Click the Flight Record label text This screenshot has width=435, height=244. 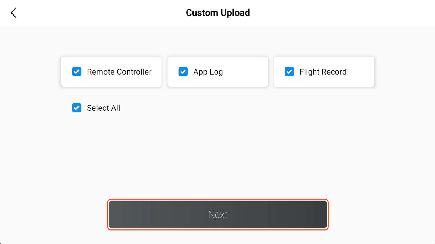click(x=323, y=72)
